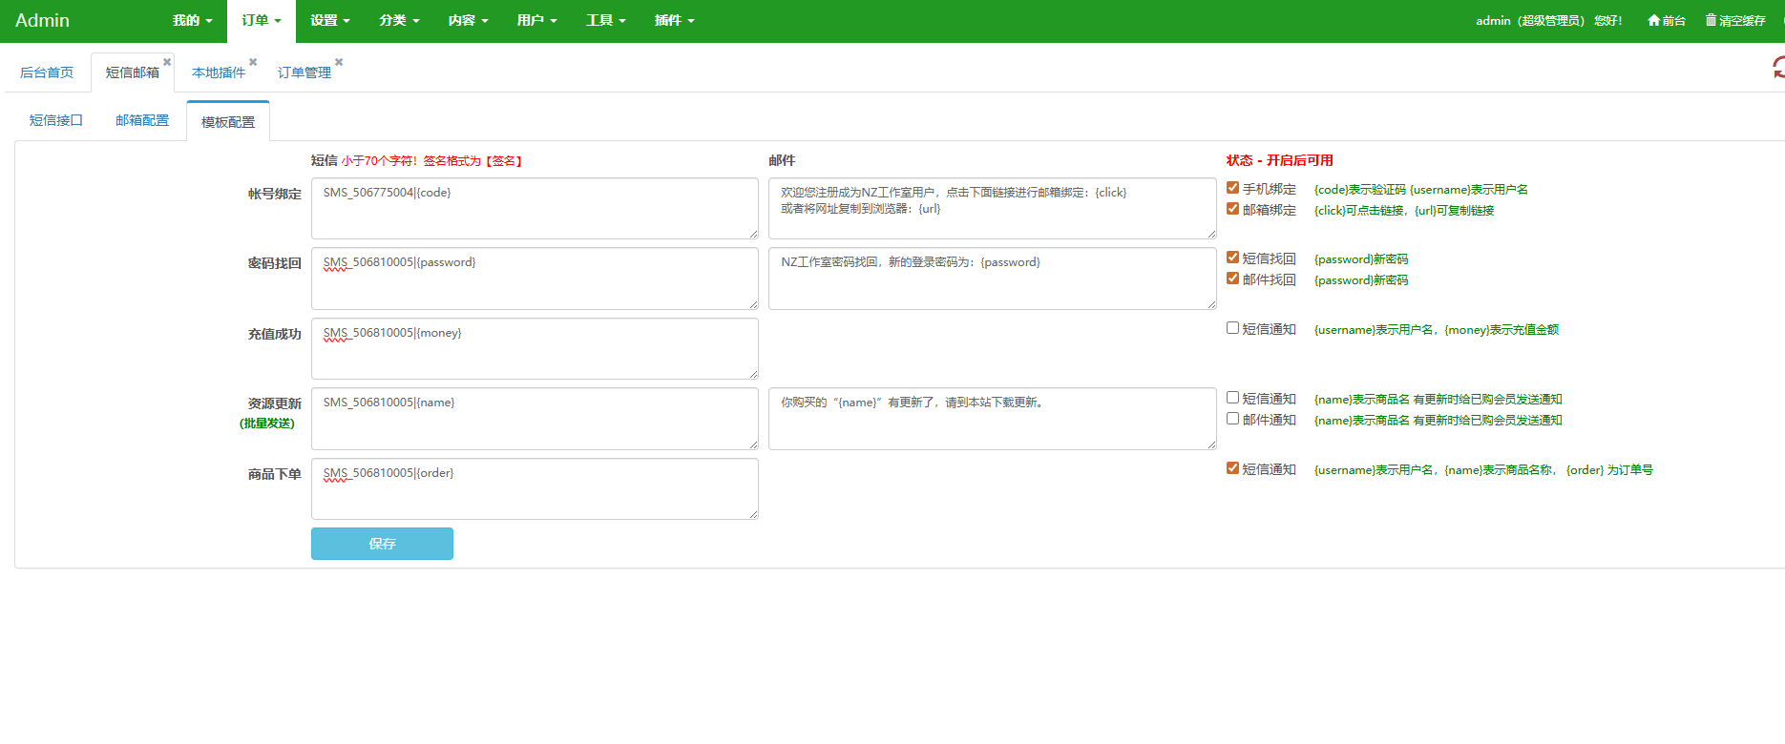This screenshot has width=1785, height=744.
Task: Focus the 帐号绑定 email template textarea
Action: [x=993, y=208]
